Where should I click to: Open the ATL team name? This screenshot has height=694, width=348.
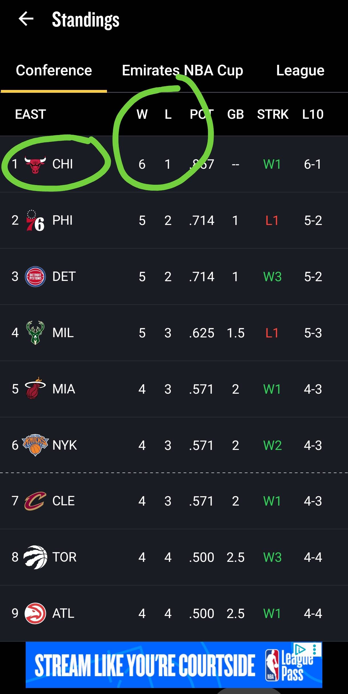[x=63, y=613]
